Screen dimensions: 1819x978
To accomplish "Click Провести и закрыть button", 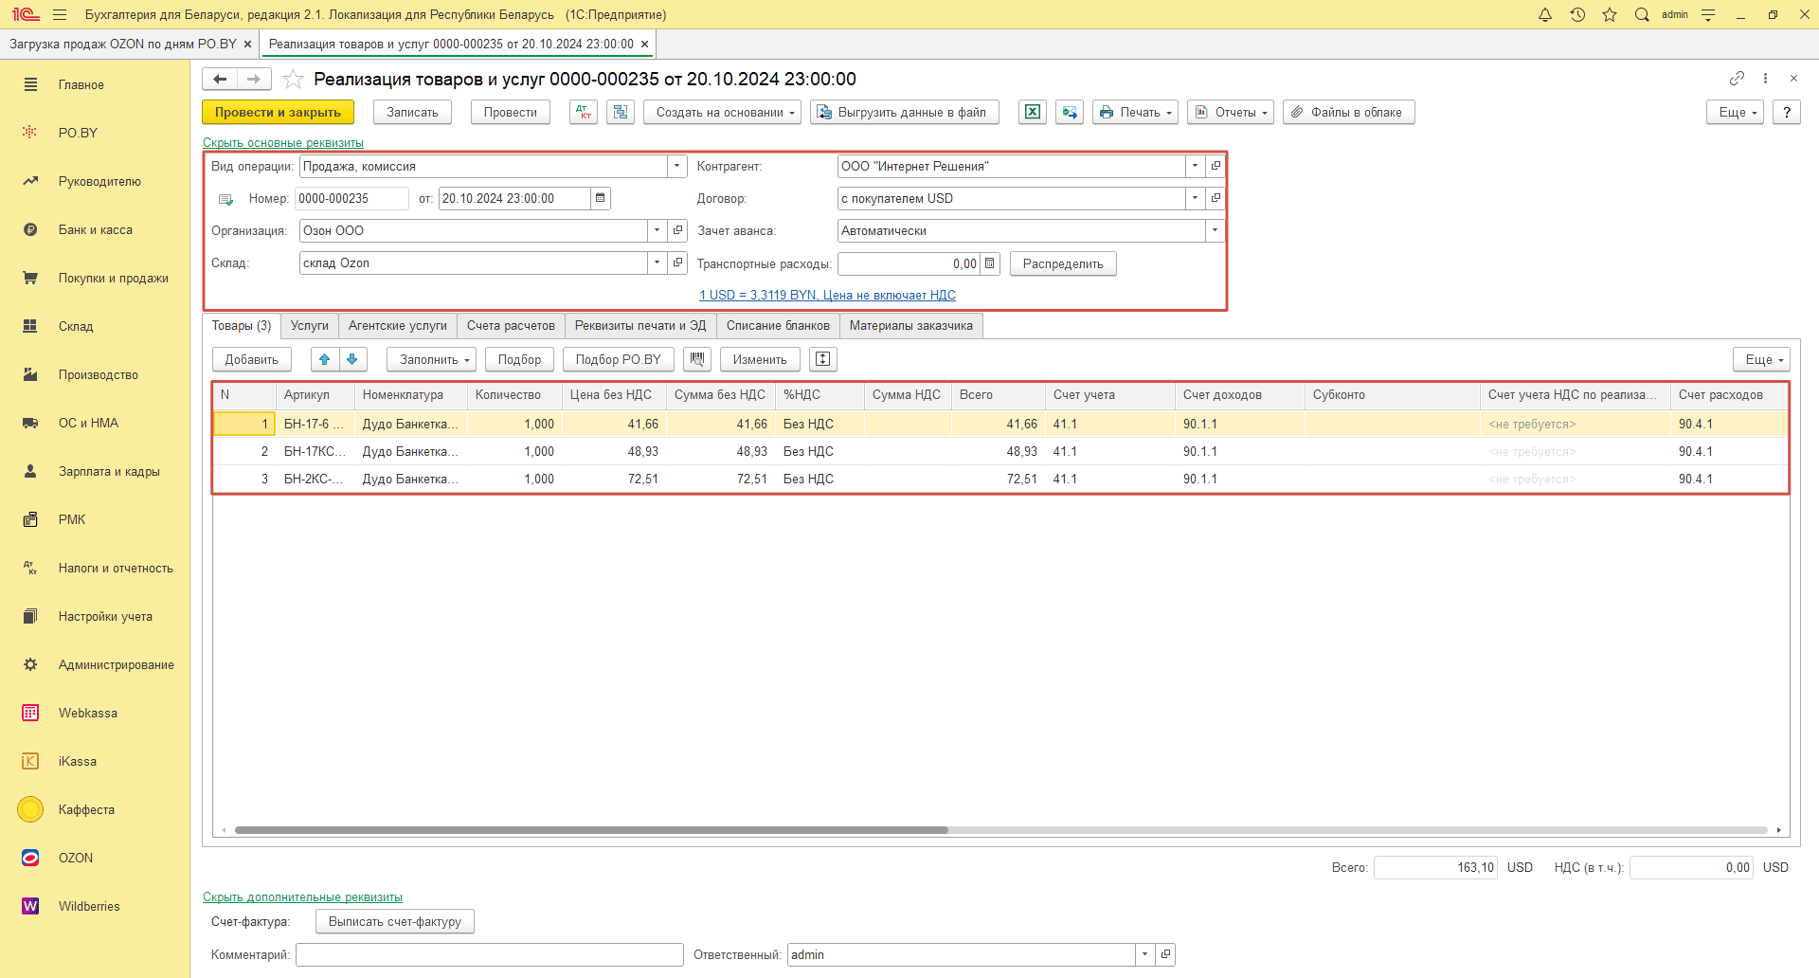I will [x=278, y=113].
